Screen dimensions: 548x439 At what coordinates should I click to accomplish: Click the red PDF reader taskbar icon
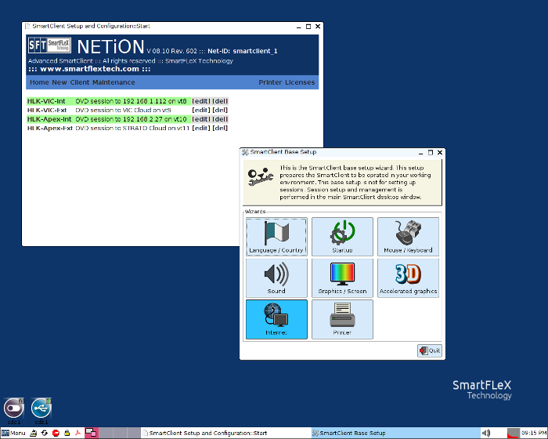click(x=78, y=433)
